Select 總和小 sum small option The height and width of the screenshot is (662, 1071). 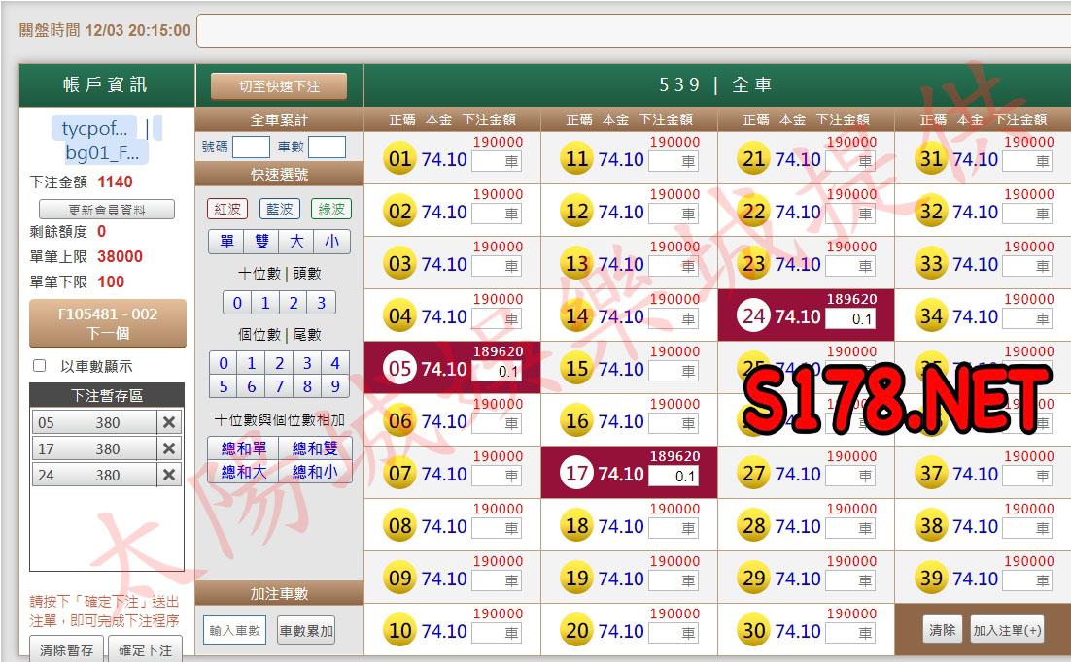(x=315, y=472)
